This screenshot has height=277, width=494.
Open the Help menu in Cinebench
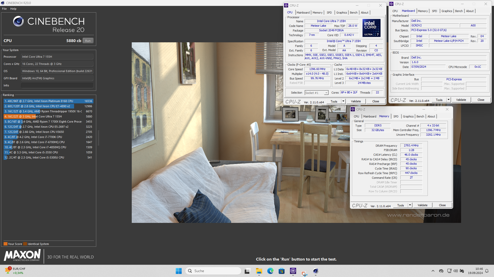point(13,9)
